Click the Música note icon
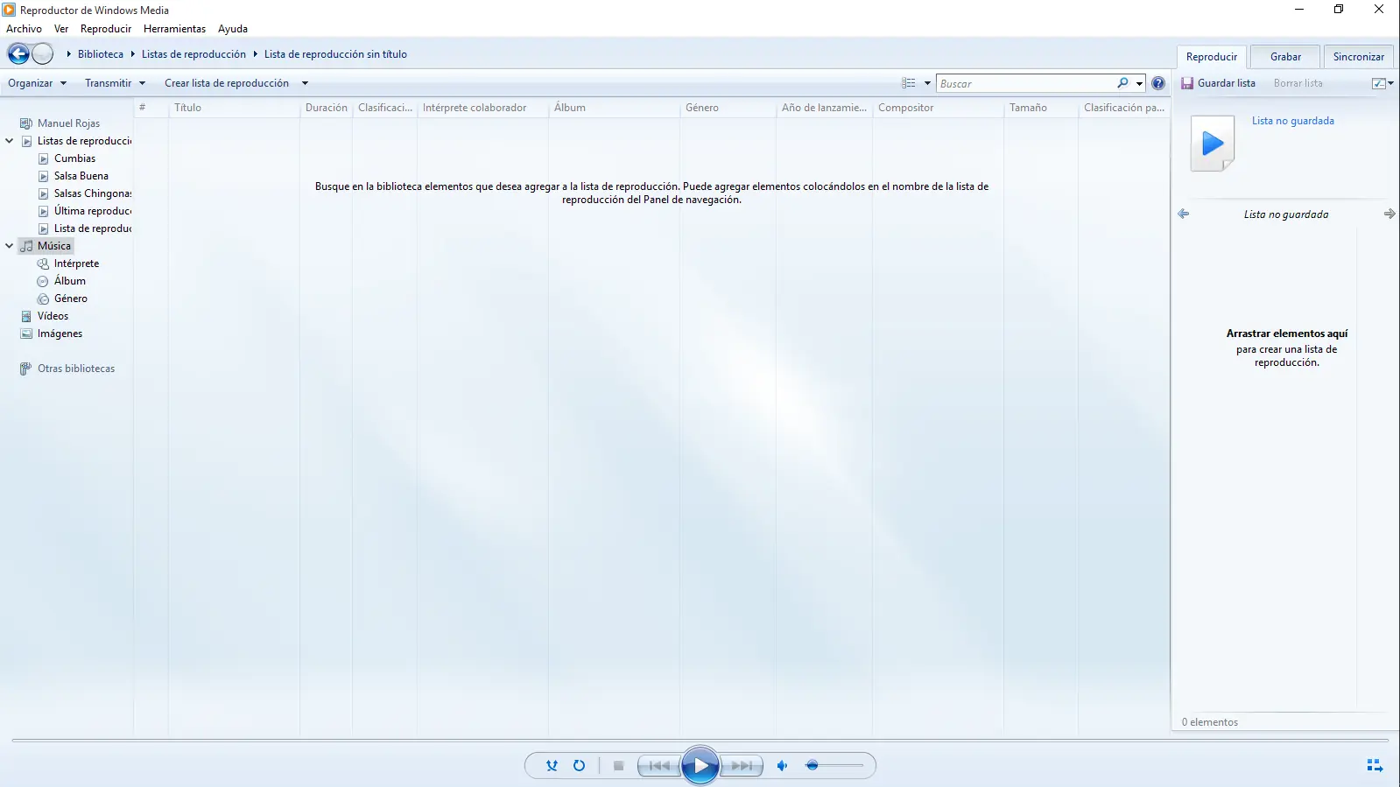Screen dimensions: 1400x787 [26, 246]
